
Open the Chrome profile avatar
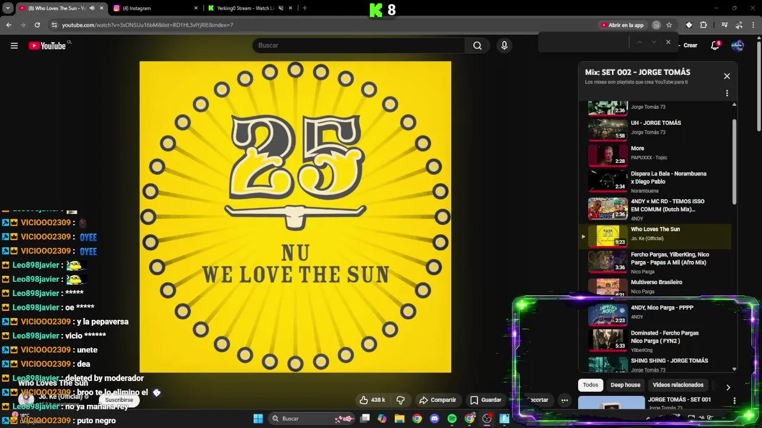[x=739, y=25]
